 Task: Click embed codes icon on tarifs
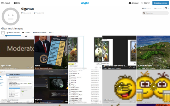pos(62,67)
